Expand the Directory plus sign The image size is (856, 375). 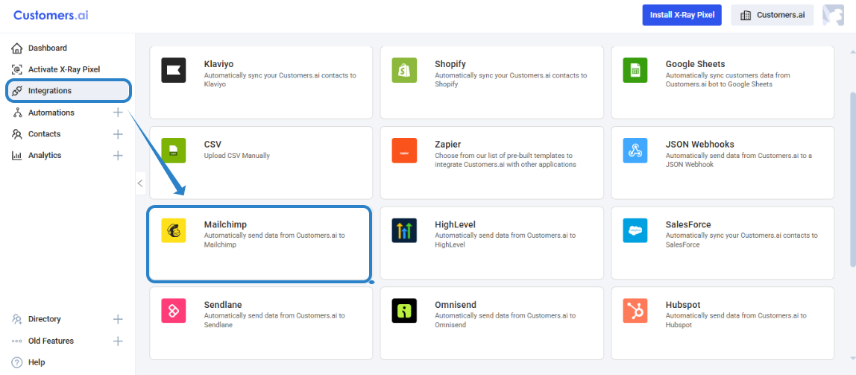tap(118, 319)
